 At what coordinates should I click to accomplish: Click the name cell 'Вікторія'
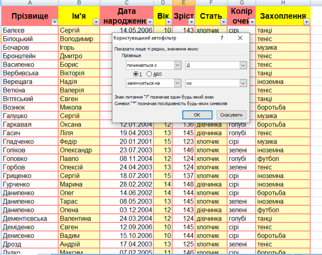(79, 73)
